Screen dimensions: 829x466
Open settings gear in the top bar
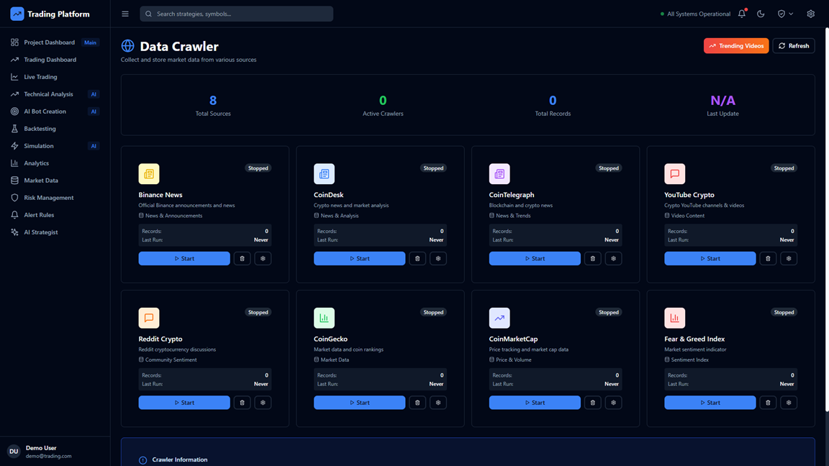point(810,14)
